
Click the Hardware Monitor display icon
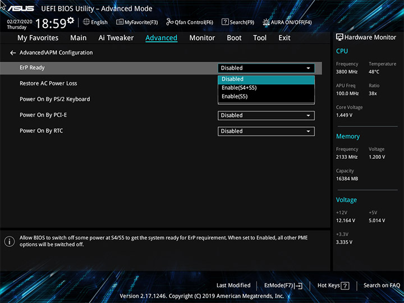(x=339, y=37)
